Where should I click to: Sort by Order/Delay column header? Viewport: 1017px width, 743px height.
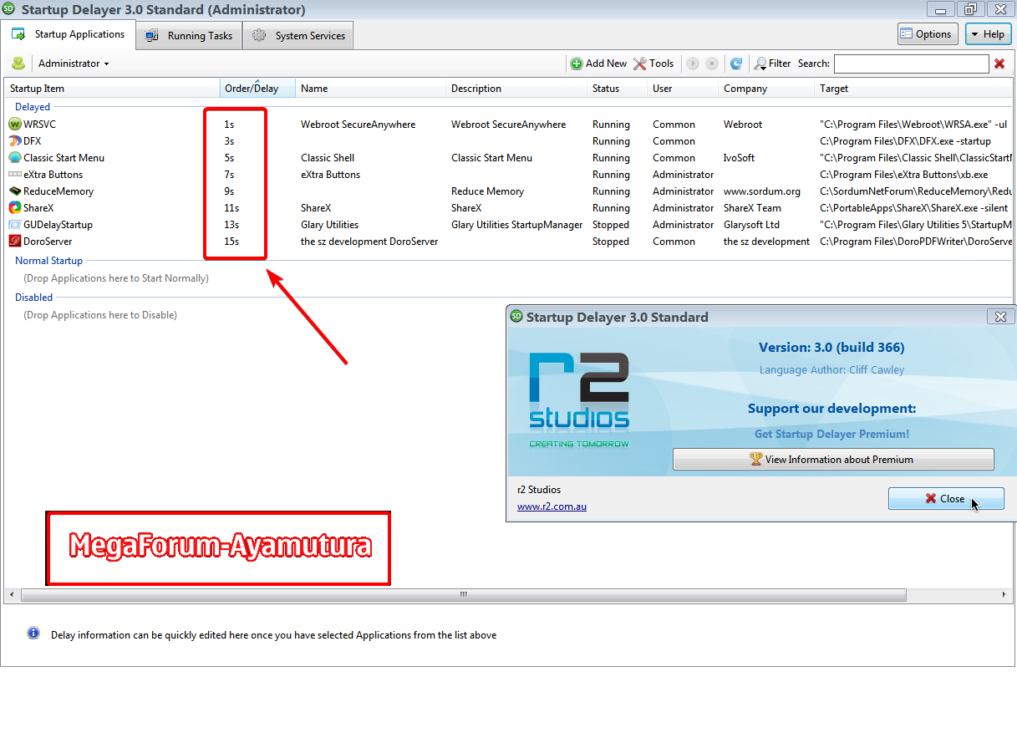[x=257, y=89]
